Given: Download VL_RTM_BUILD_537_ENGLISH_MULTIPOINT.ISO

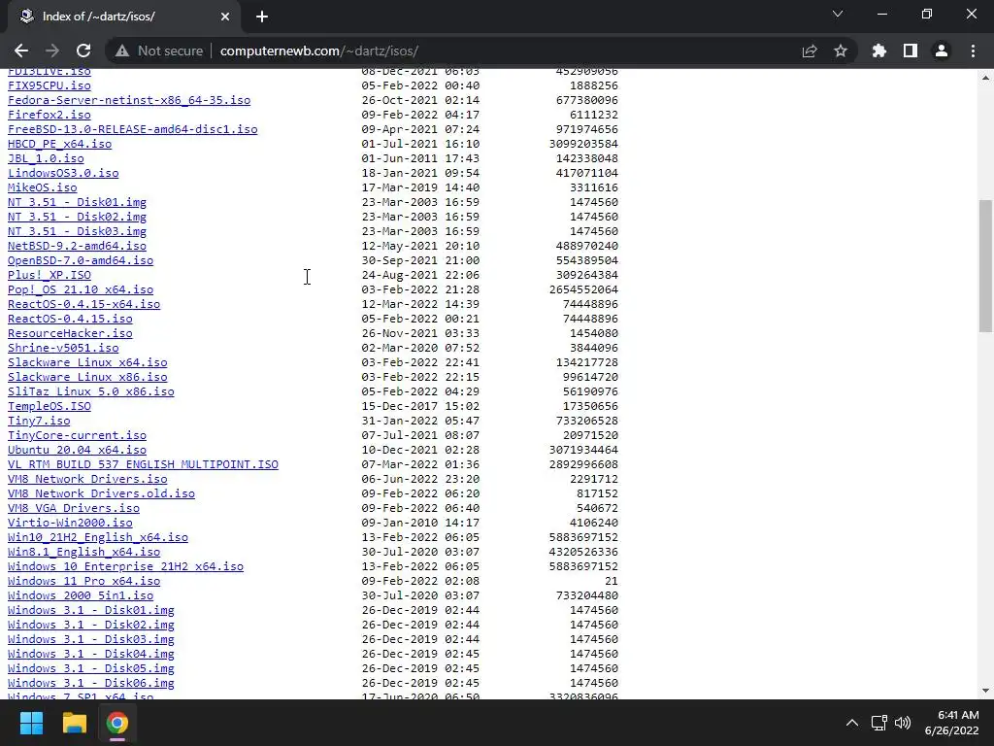Looking at the screenshot, I should [144, 465].
